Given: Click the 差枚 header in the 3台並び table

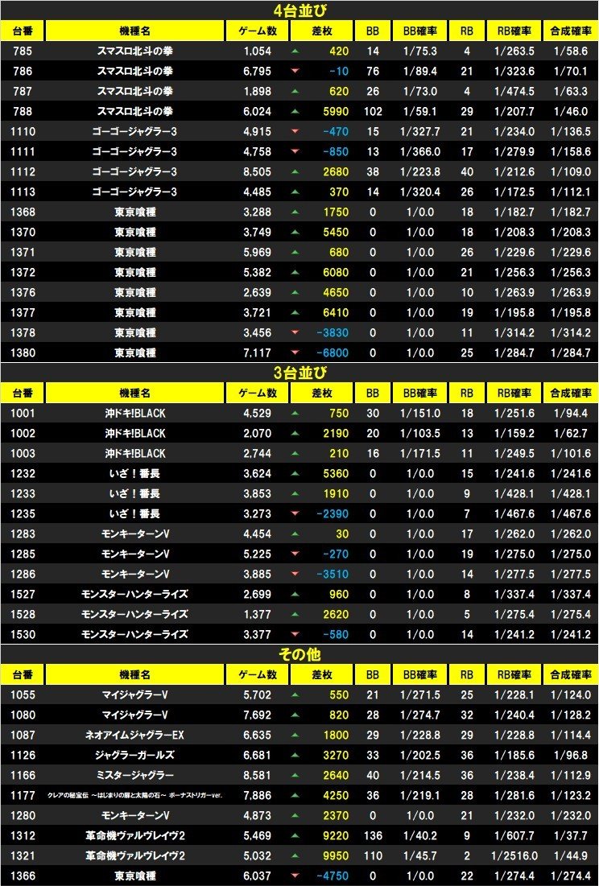Looking at the screenshot, I should 321,393.
